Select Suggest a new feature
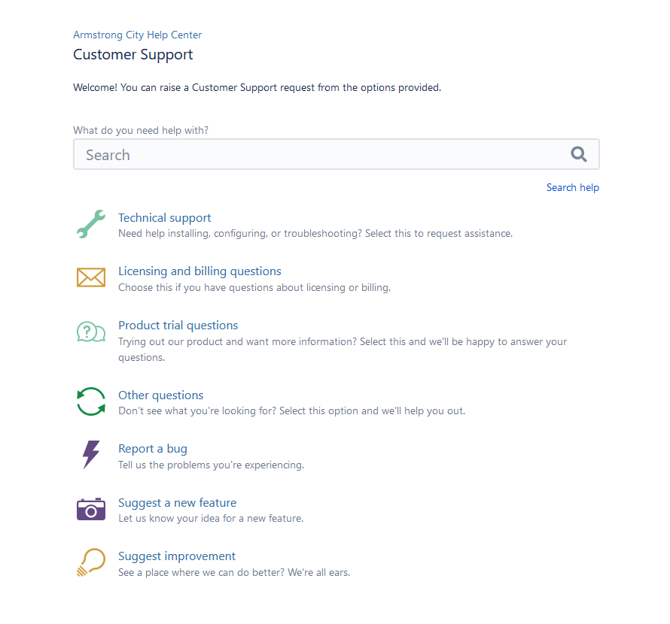 [x=177, y=502]
